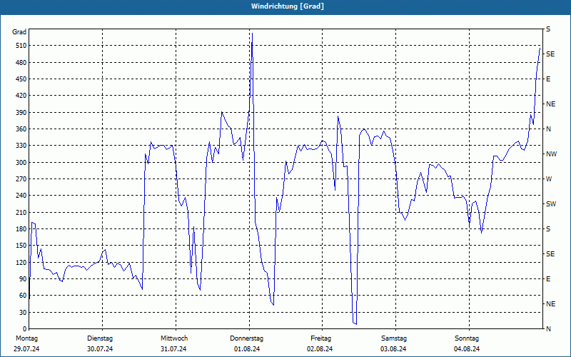Click the 270 value on the left axis
The image size is (571, 357).
coord(21,179)
